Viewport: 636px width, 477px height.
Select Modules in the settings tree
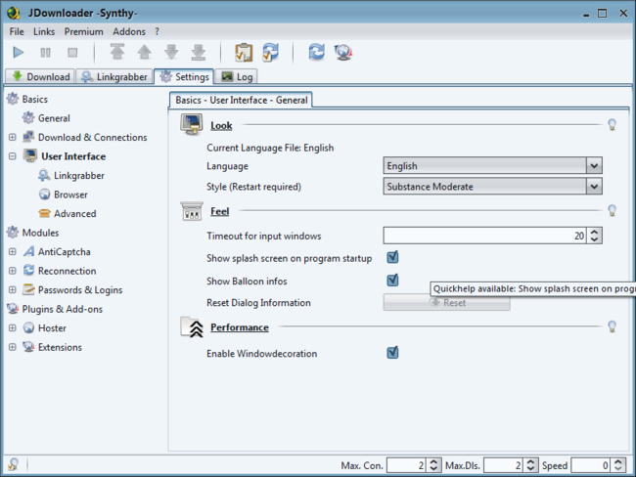(33, 233)
